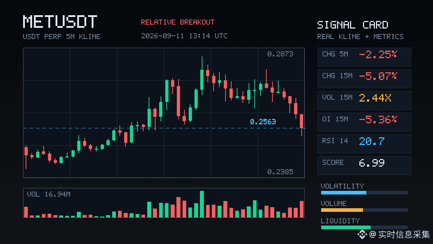433x244 pixels.
Task: Click the timestamp 2026-09-11 13:14 UTC
Action: [x=184, y=36]
